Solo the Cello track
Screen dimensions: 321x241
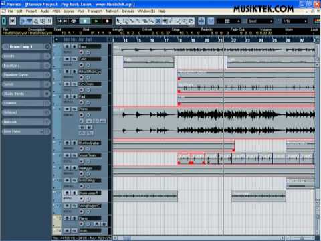tap(74, 59)
